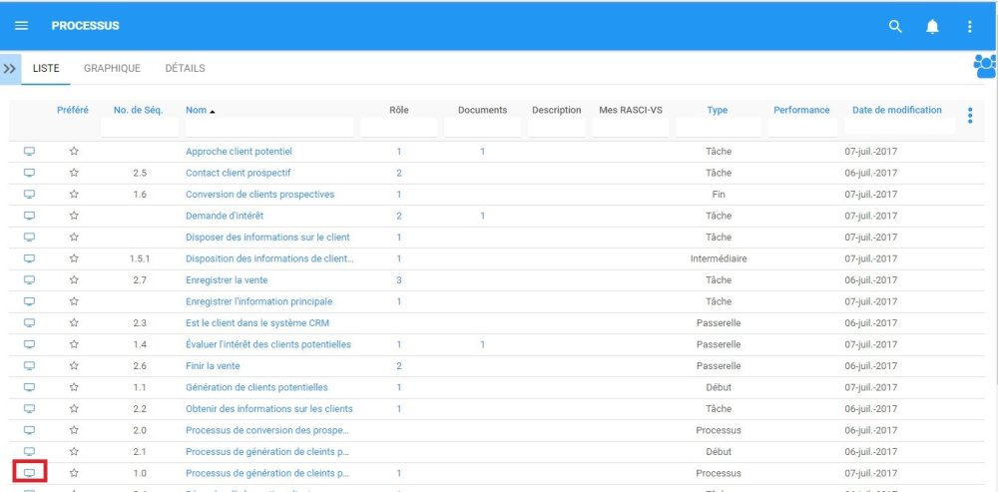Sort by Date de modification column
998x492 pixels.
(x=896, y=110)
